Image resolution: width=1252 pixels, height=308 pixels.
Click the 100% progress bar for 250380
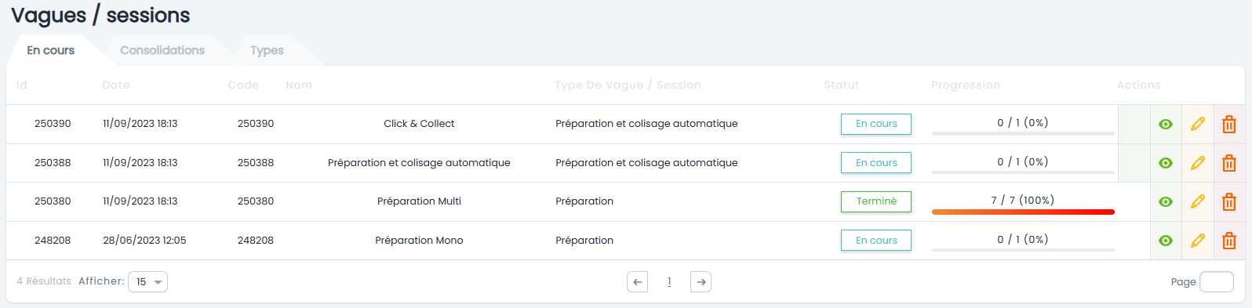pos(1023,212)
